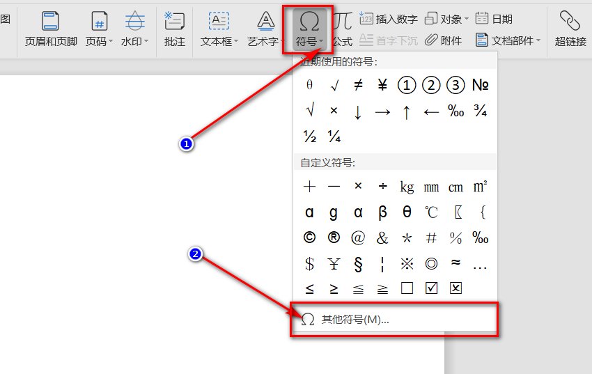Click the 首字下沉 drop cap button

pos(389,40)
